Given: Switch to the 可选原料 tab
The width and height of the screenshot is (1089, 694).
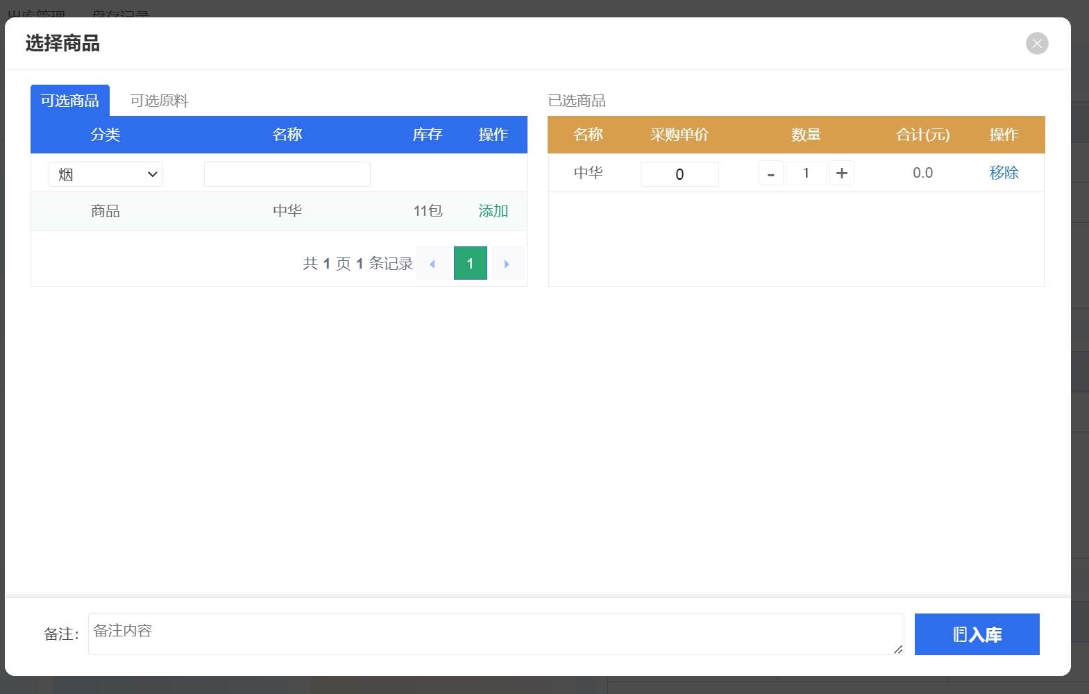Looking at the screenshot, I should pyautogui.click(x=159, y=101).
